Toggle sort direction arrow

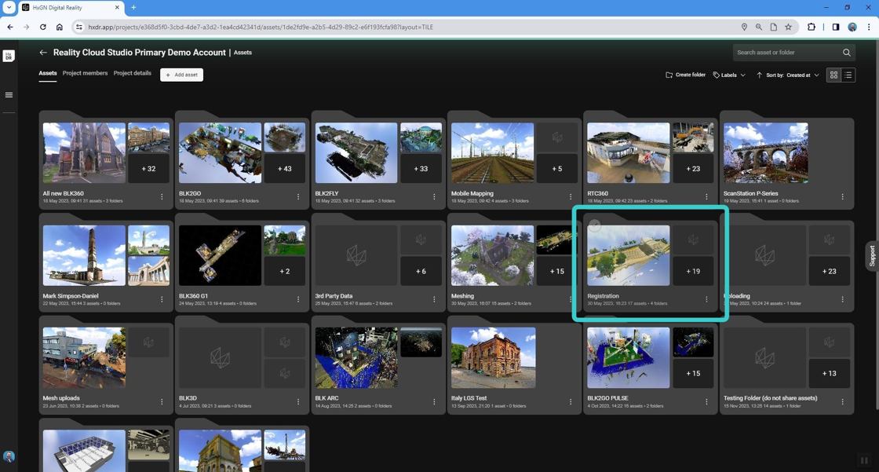[x=759, y=75]
